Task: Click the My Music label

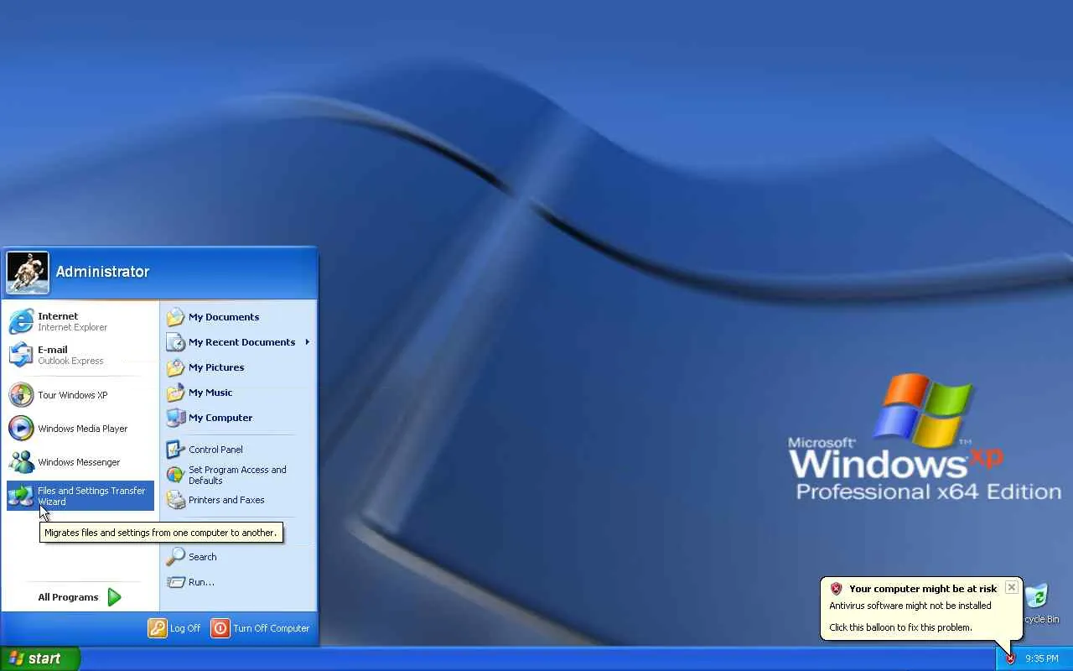Action: click(x=210, y=393)
